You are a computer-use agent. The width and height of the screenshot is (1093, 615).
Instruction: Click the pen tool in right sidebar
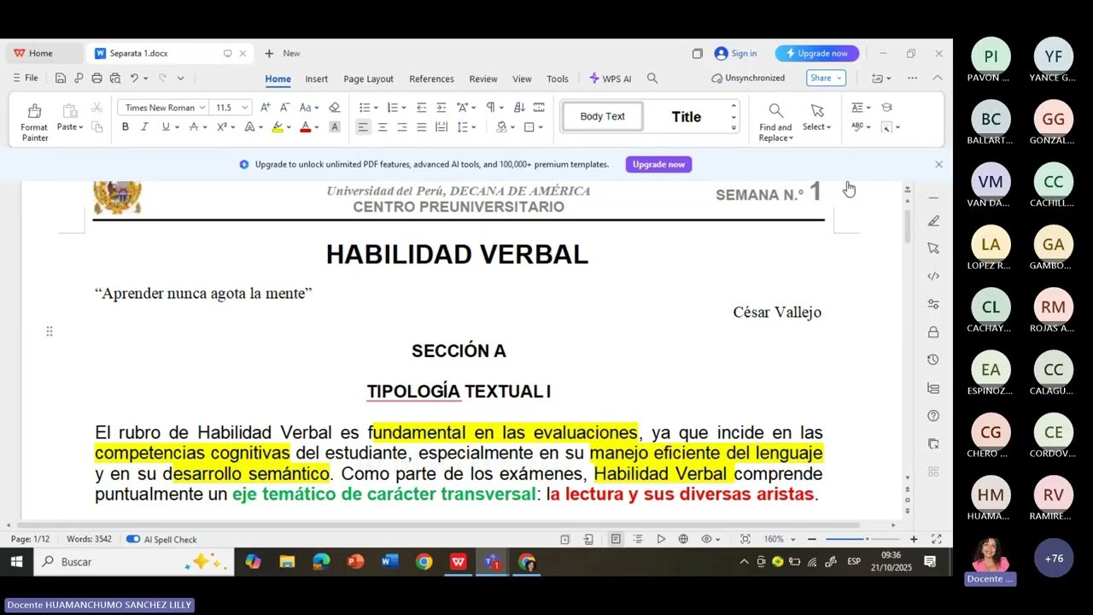tap(933, 220)
